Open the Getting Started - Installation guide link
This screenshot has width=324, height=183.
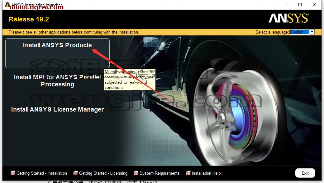pyautogui.click(x=42, y=173)
